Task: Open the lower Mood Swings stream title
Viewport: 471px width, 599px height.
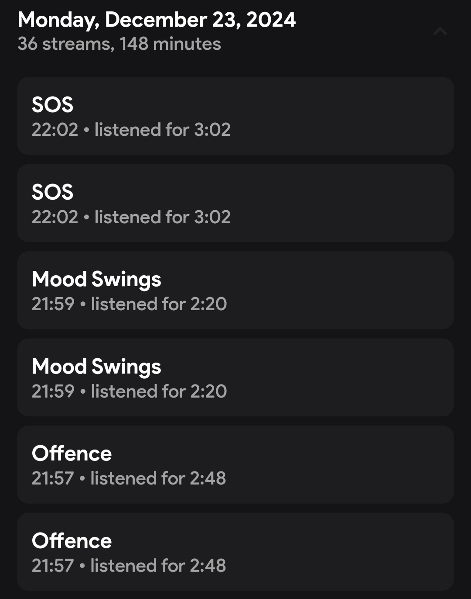Action: pos(96,367)
